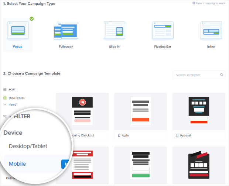
Task: Choose the Fullscreen campaign type
Action: [x=66, y=35]
